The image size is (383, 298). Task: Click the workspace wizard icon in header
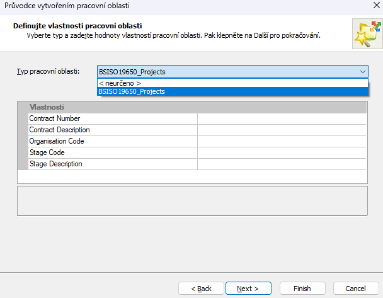365,34
